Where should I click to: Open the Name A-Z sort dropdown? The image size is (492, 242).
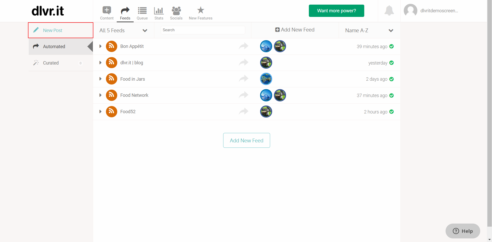pos(369,30)
